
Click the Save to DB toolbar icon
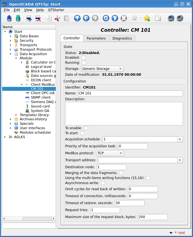(x=18, y=18)
